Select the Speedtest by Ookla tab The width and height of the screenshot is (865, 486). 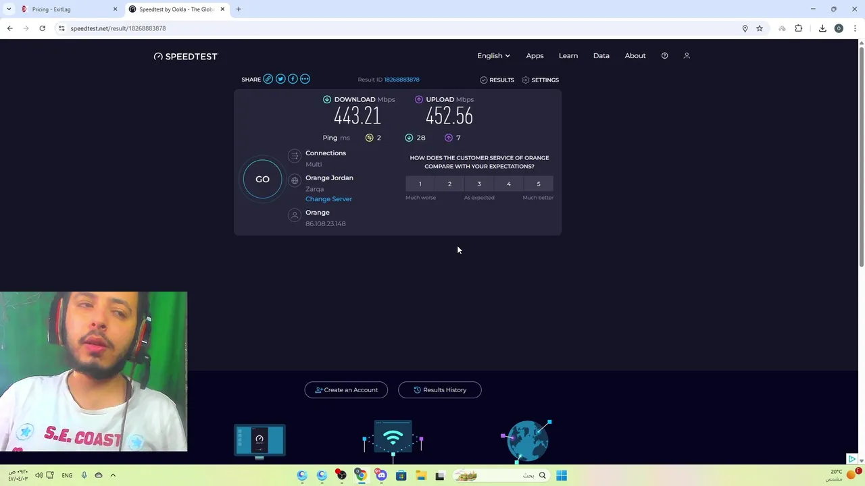tap(176, 9)
